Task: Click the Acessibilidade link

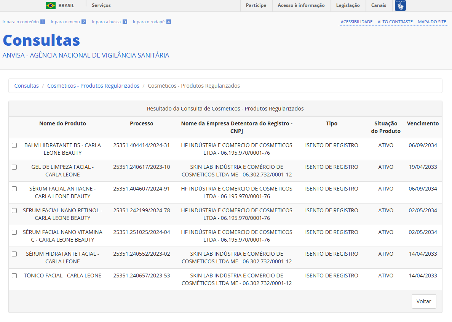Action: (356, 22)
